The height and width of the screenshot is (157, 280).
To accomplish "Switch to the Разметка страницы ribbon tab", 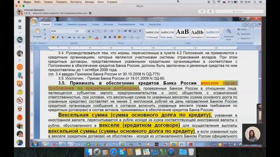I will click(x=77, y=24).
